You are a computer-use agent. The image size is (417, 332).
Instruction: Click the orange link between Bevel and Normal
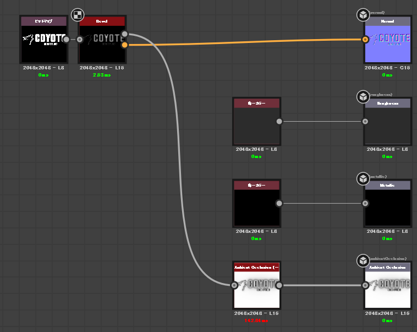pos(245,42)
